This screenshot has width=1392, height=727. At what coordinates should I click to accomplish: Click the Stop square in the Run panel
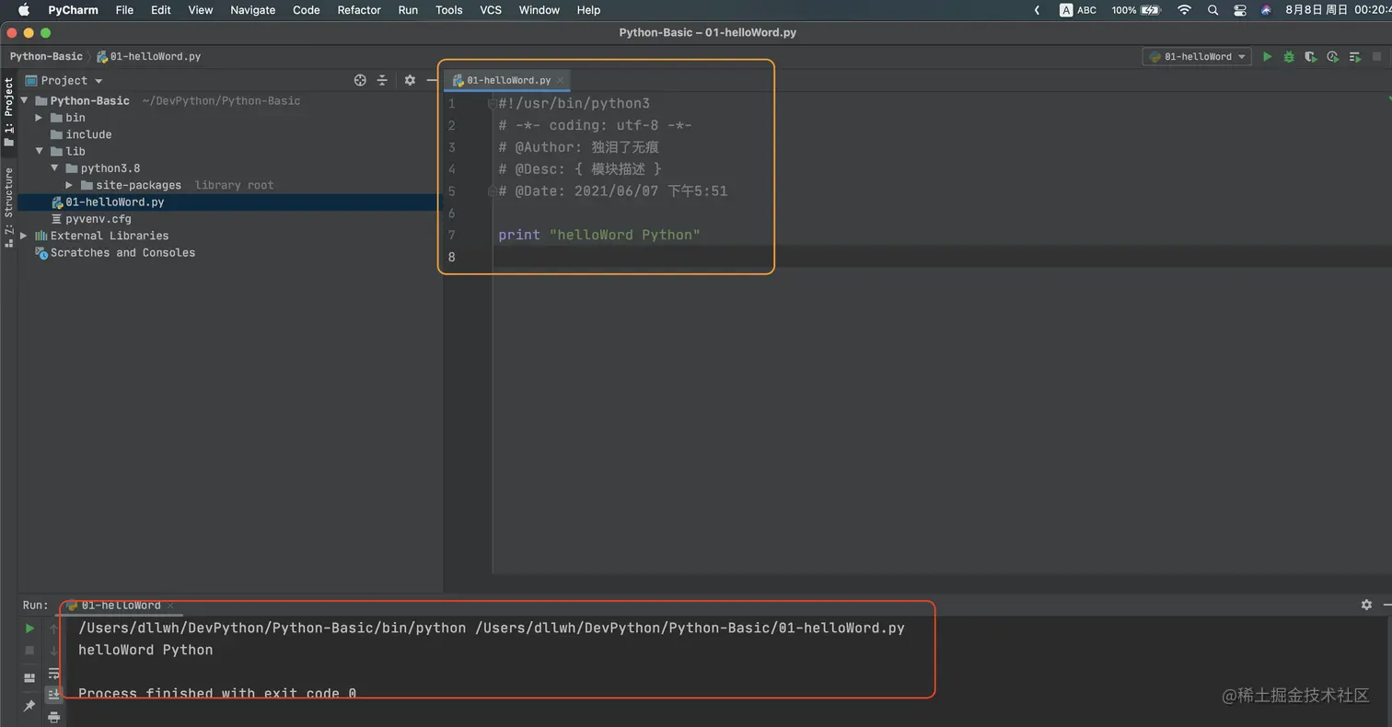coord(29,650)
